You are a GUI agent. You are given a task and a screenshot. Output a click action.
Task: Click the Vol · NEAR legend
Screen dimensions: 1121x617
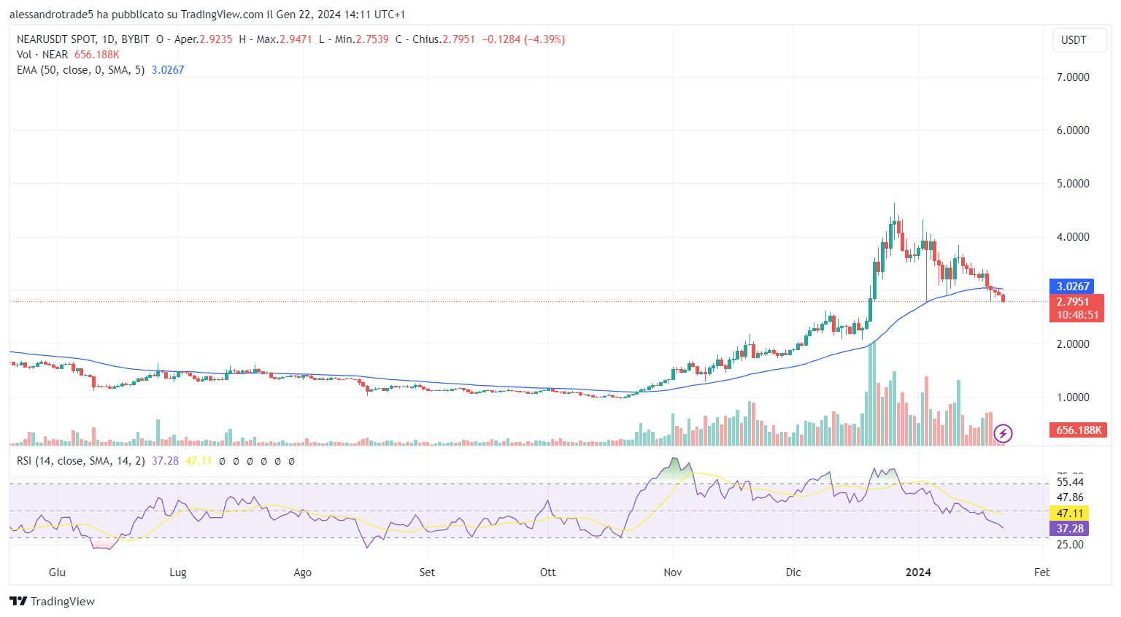pos(42,55)
